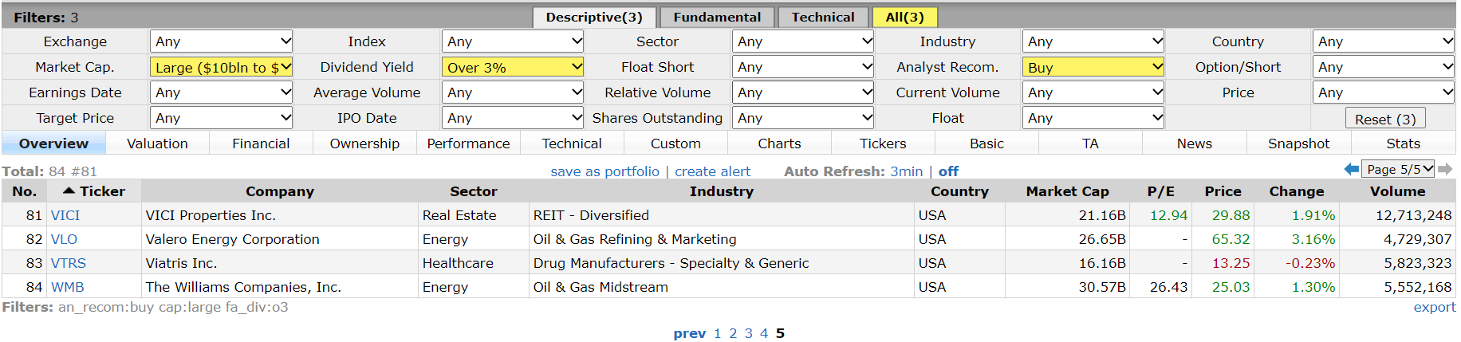Click save as portfolio link
Viewport: 1461px width, 342px height.
pyautogui.click(x=604, y=171)
